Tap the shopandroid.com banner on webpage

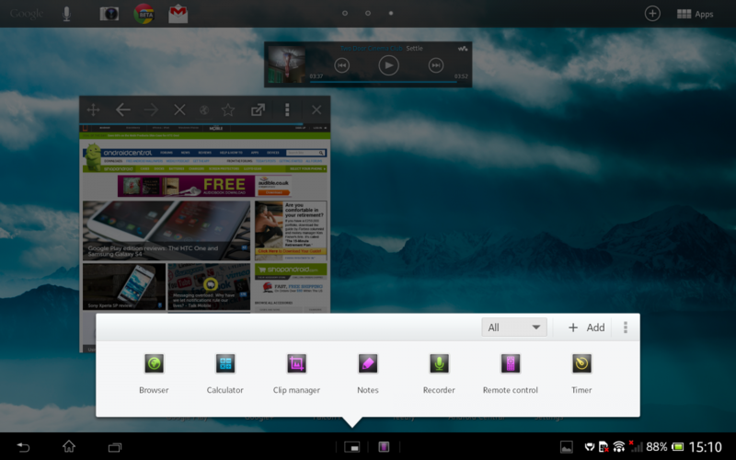coord(291,270)
